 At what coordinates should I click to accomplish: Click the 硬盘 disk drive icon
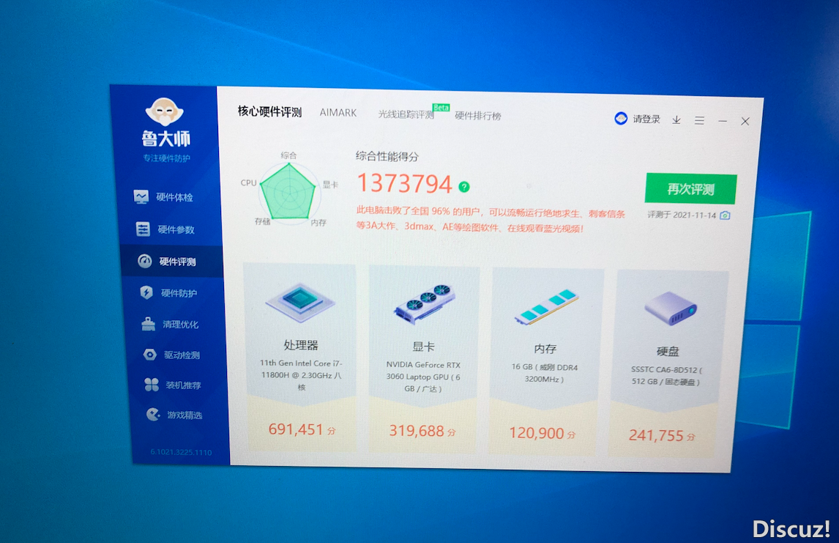coord(671,308)
